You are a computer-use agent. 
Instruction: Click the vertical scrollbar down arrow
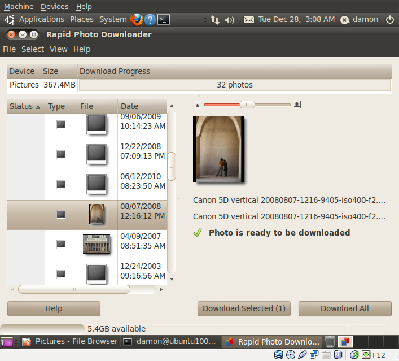172,280
